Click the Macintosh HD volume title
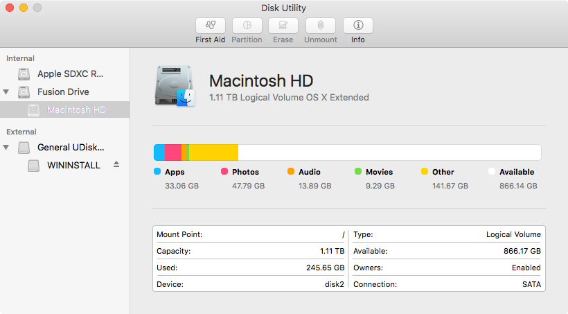The image size is (568, 314). point(261,81)
